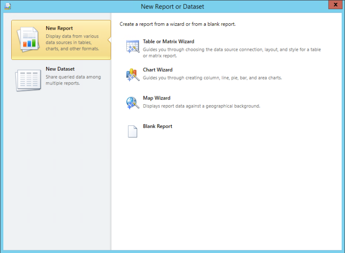Viewport: 345px width, 253px height.
Task: Click the "Map Wizard" heading text
Action: tap(156, 98)
